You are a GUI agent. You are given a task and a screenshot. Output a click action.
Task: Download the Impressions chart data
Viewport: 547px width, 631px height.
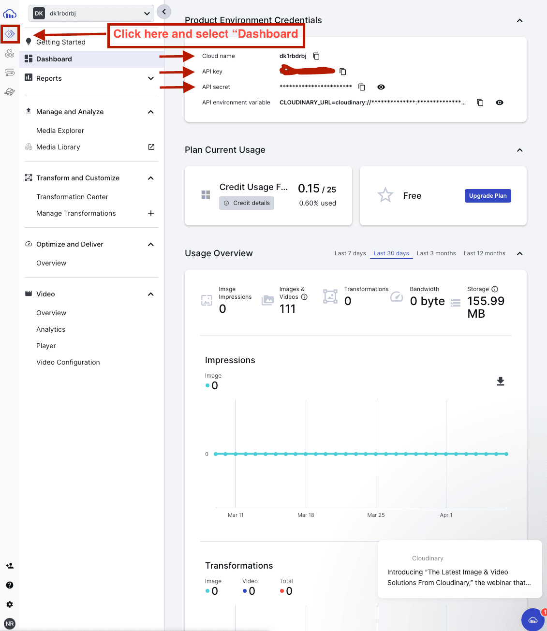coord(501,382)
